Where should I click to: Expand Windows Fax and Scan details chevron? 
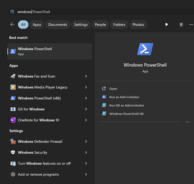pos(86,76)
